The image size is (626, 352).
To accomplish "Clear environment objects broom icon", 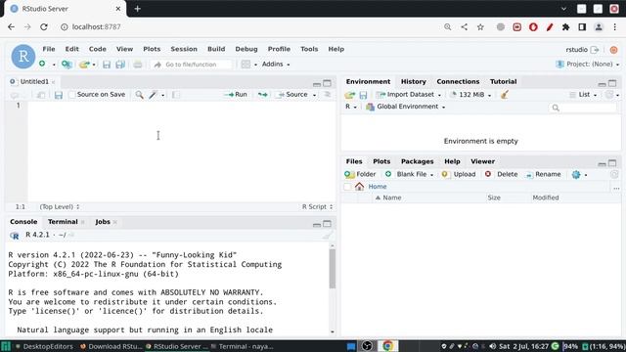I will [505, 95].
